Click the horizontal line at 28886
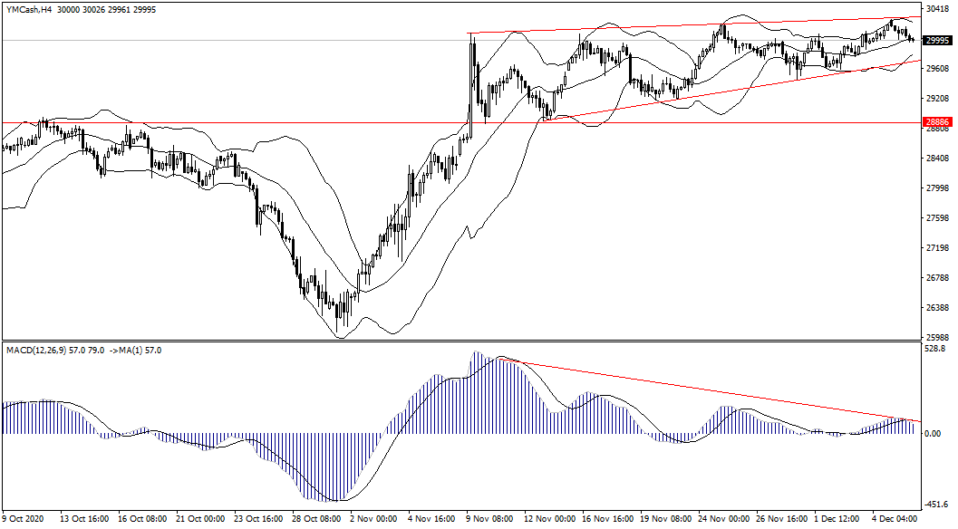This screenshot has width=958, height=529. 272,122
